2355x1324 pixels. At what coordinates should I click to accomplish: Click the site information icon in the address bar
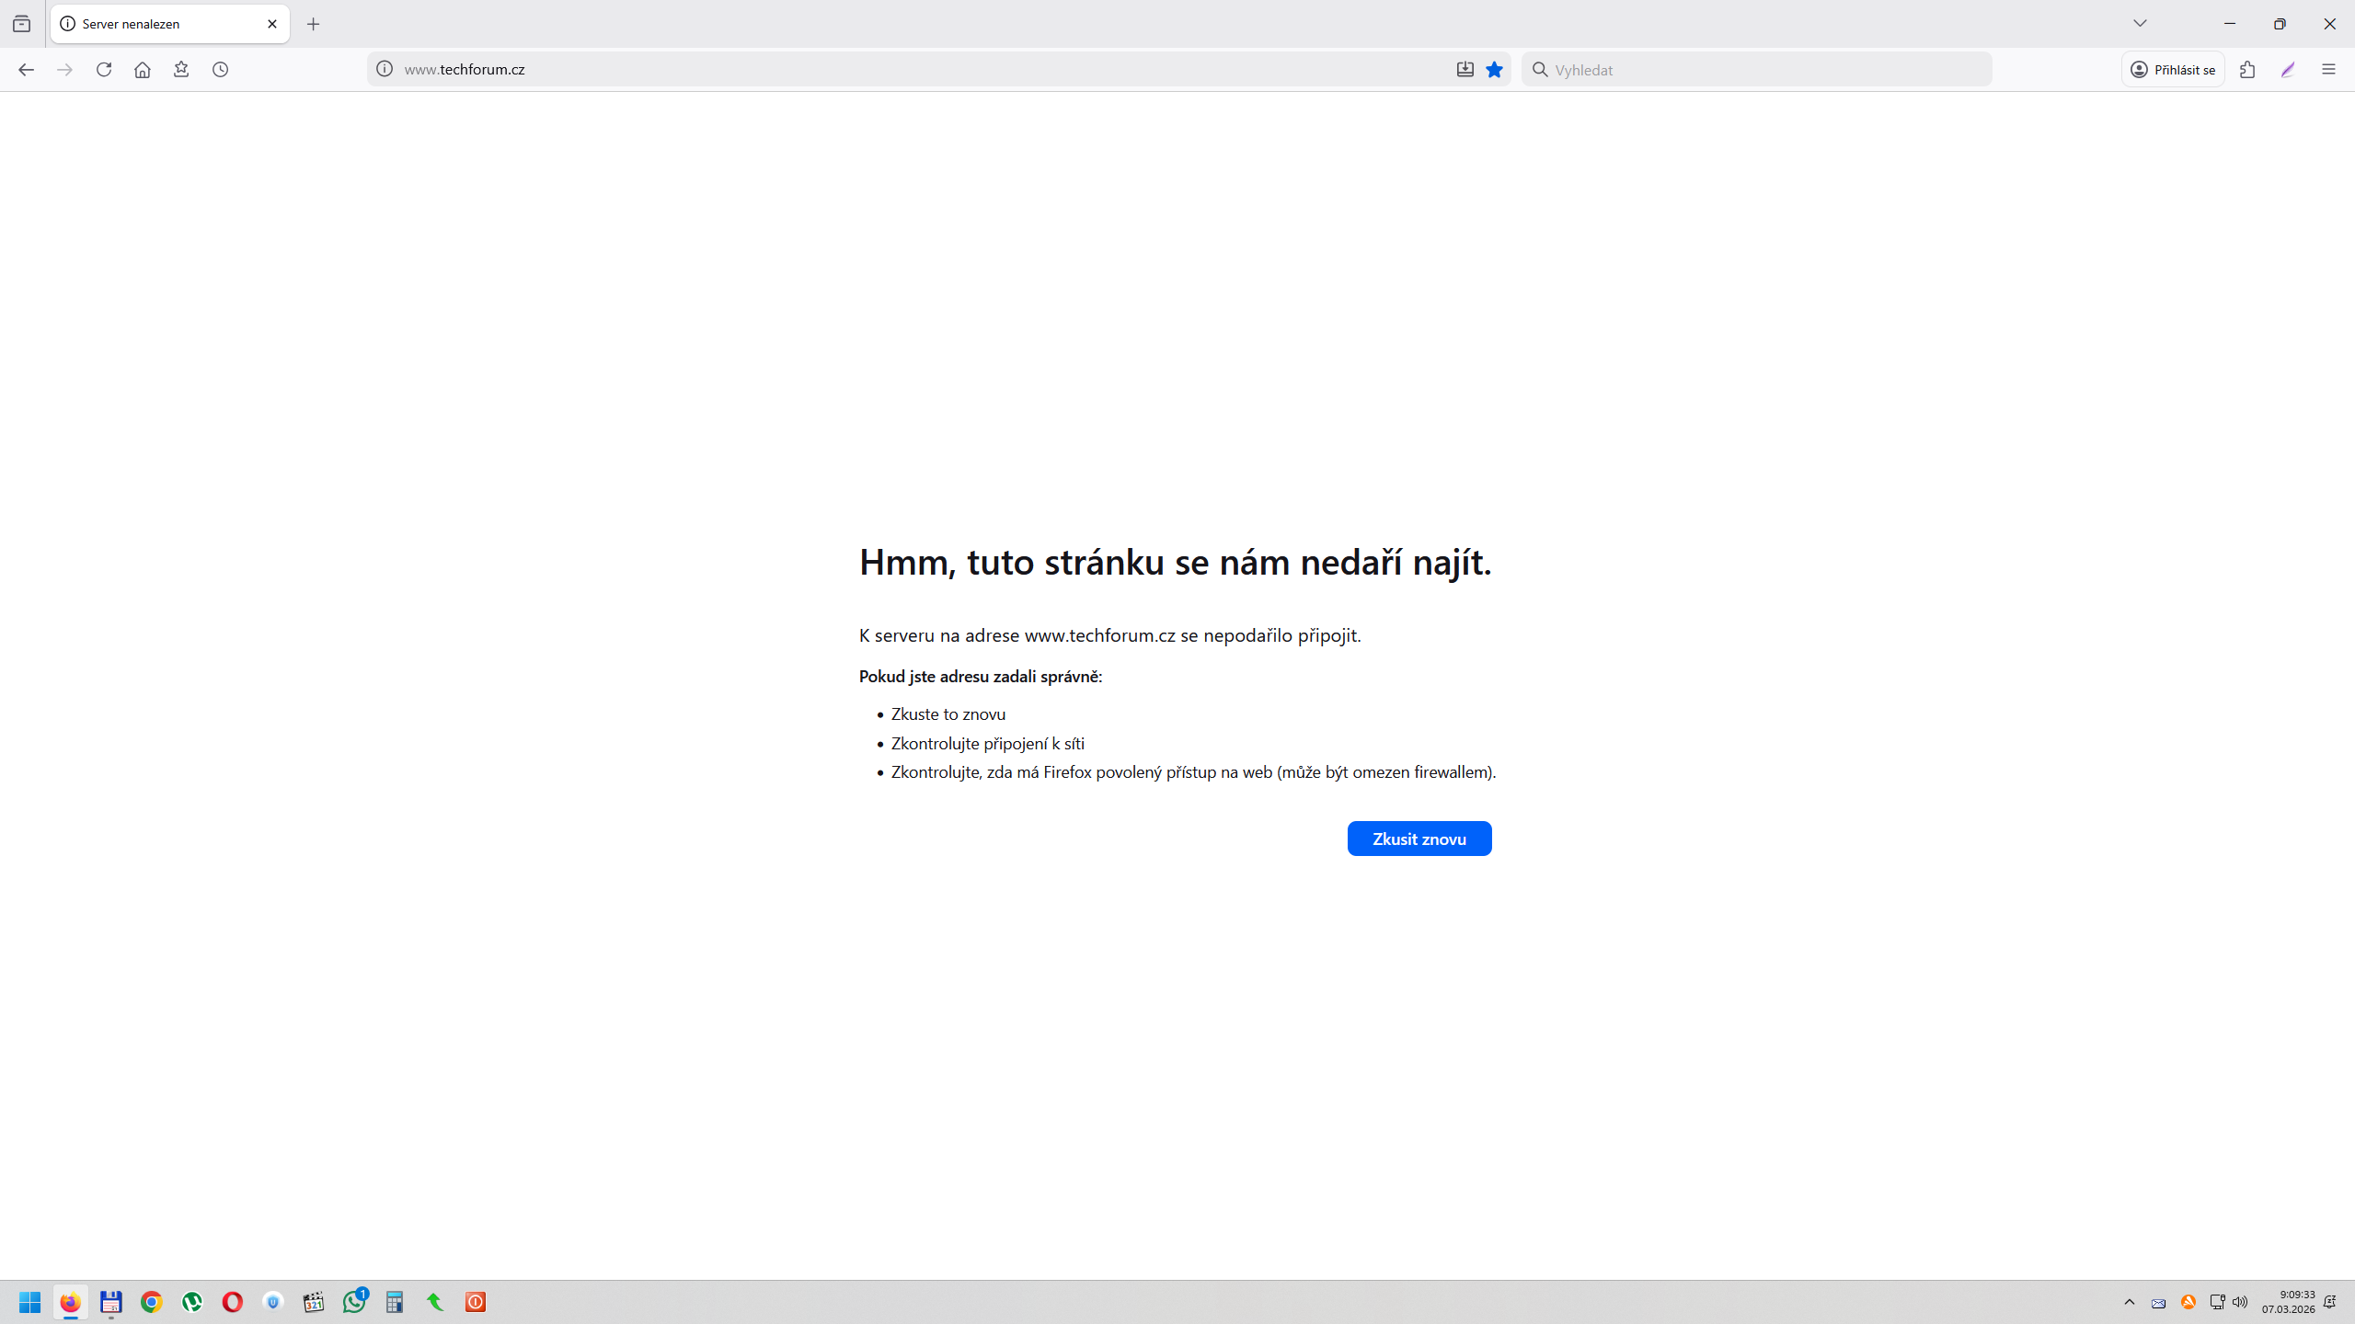pos(385,69)
